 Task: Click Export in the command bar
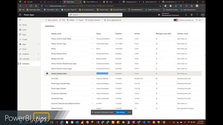pyautogui.click(x=80, y=20)
